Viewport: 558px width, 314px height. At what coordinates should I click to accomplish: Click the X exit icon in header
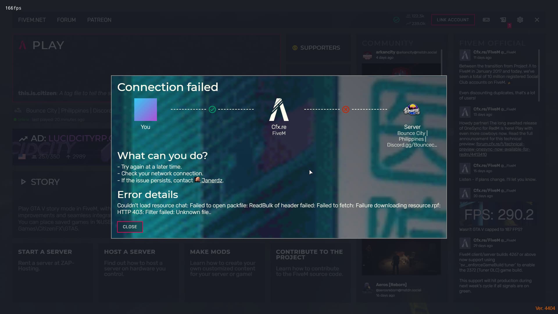[x=537, y=20]
